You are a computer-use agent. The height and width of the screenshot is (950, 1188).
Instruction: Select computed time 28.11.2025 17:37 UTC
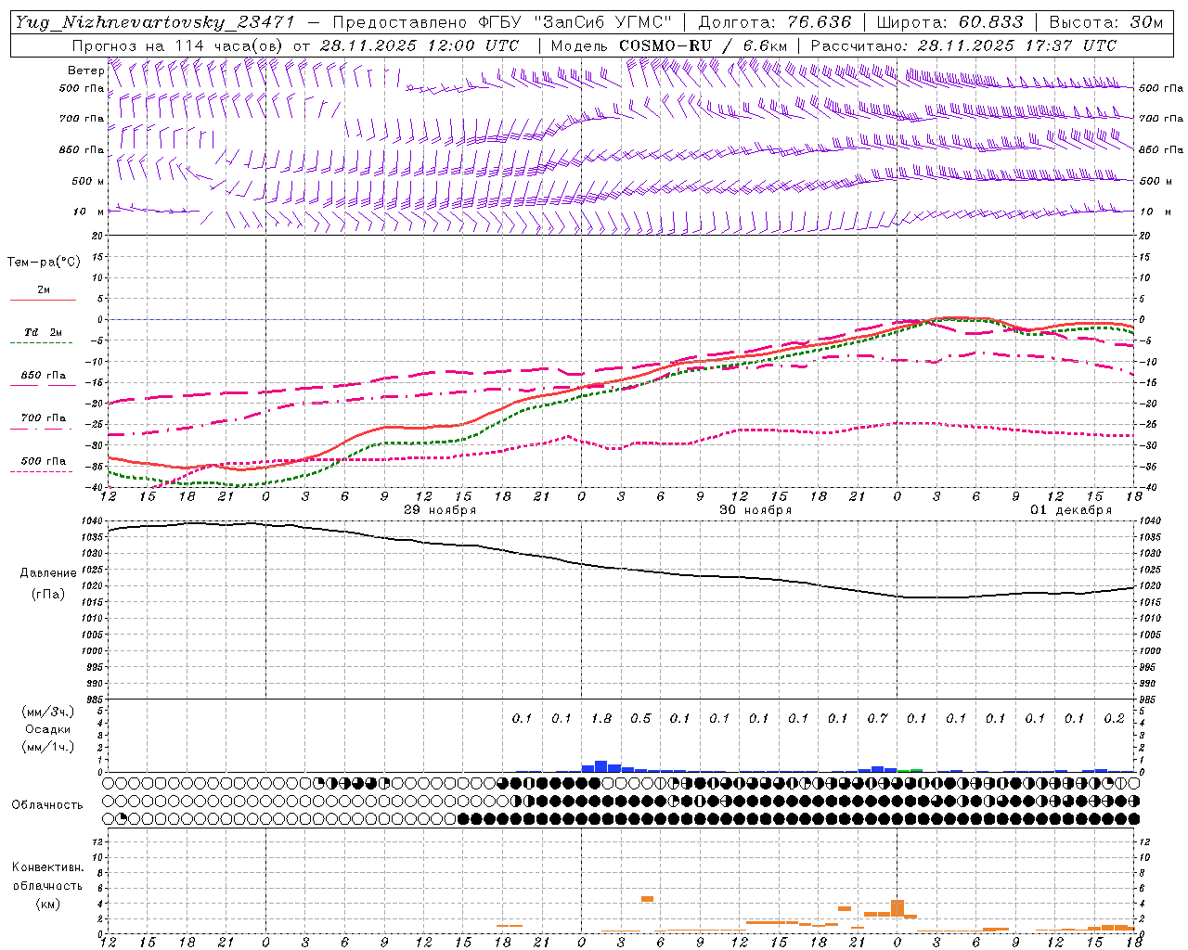(x=1017, y=45)
